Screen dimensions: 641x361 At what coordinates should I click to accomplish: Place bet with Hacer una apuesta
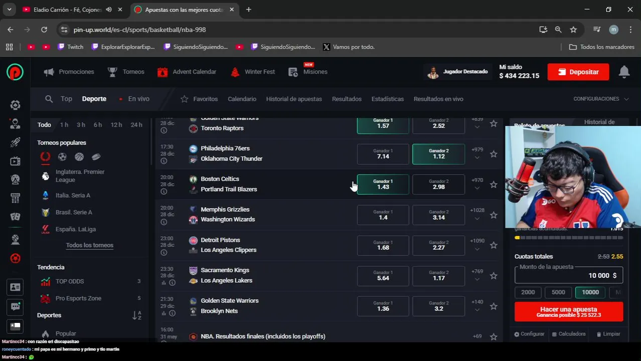569,312
